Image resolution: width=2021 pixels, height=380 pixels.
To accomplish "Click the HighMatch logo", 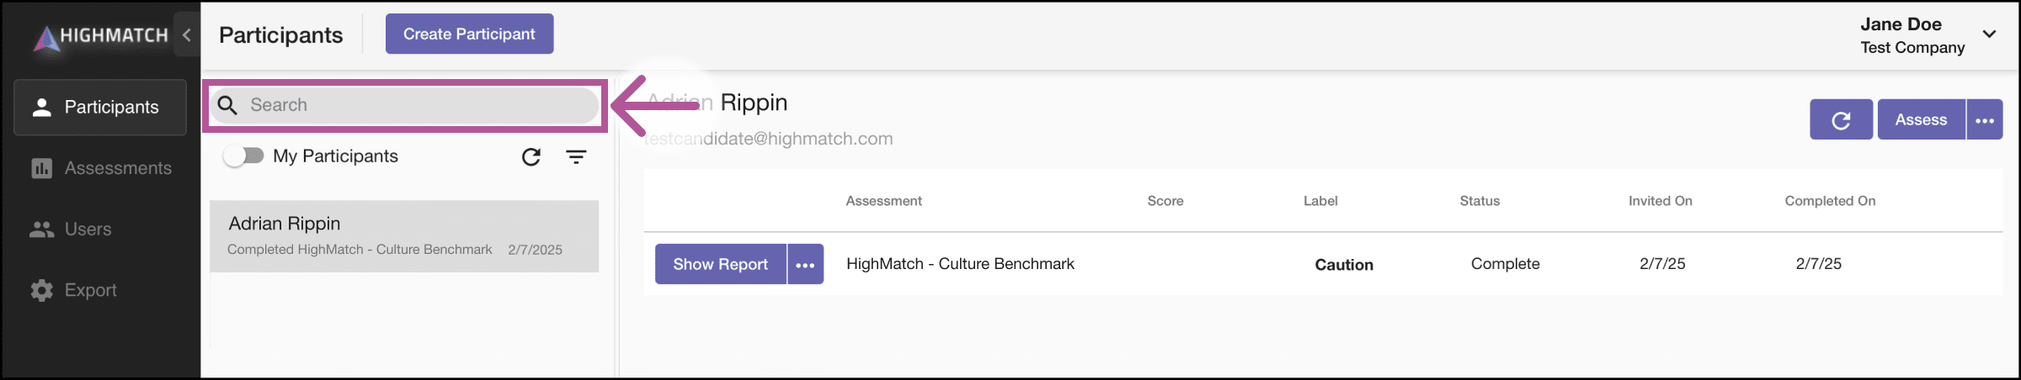I will (101, 36).
